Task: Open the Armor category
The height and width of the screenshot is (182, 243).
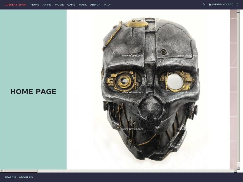Action: click(95, 5)
